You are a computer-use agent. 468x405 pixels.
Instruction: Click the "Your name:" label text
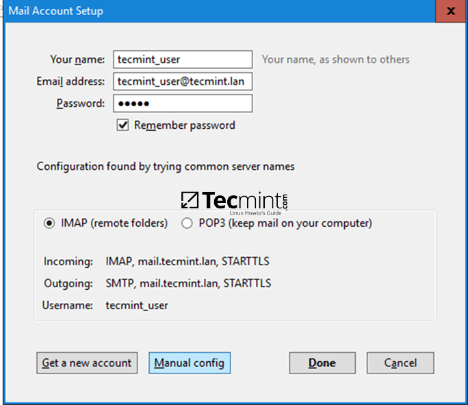(77, 60)
